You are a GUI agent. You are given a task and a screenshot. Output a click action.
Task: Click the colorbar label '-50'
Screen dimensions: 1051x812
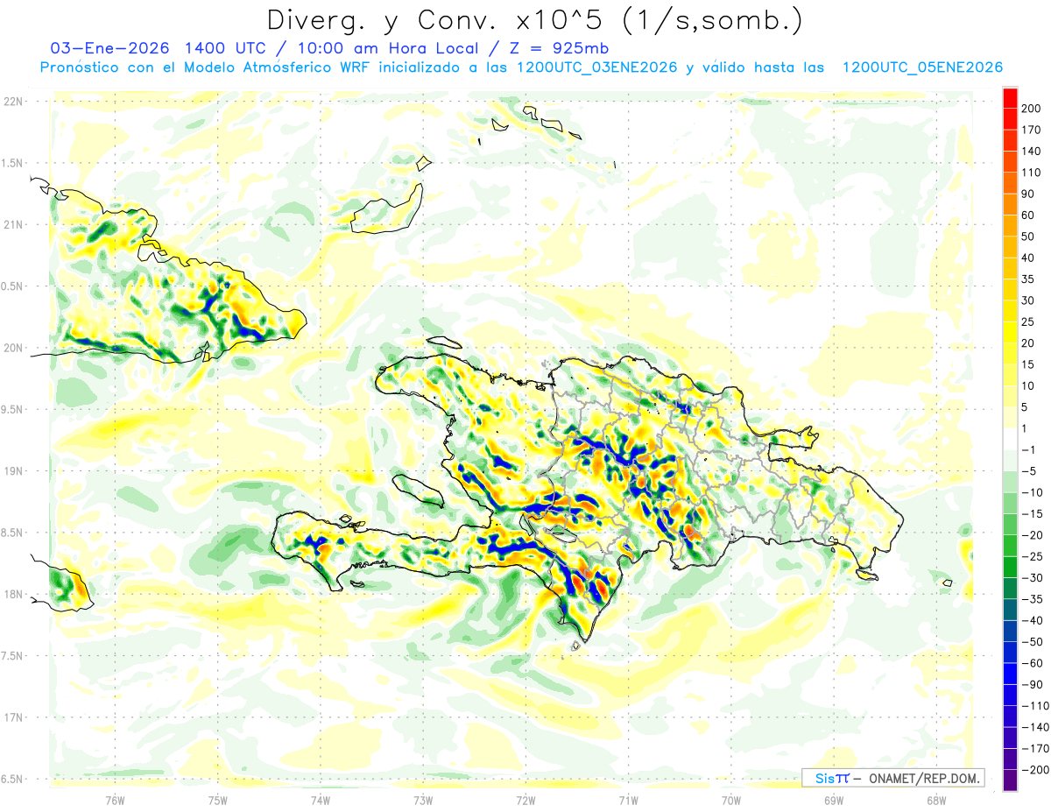coord(1033,642)
